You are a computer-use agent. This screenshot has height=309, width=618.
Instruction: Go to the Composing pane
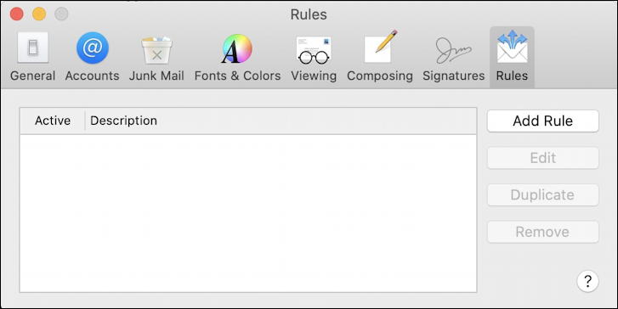[x=379, y=58]
